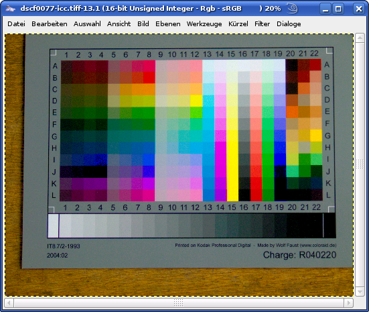Viewport: 369px width, 312px height.
Task: Click the yellow patch at D12
Action: pyautogui.click(x=196, y=101)
